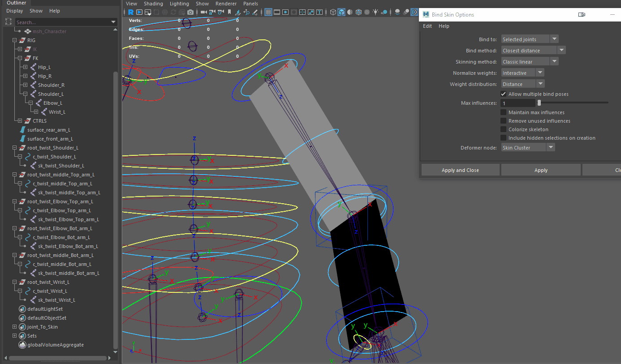Open the Skinning method dropdown
The height and width of the screenshot is (364, 621).
point(530,62)
